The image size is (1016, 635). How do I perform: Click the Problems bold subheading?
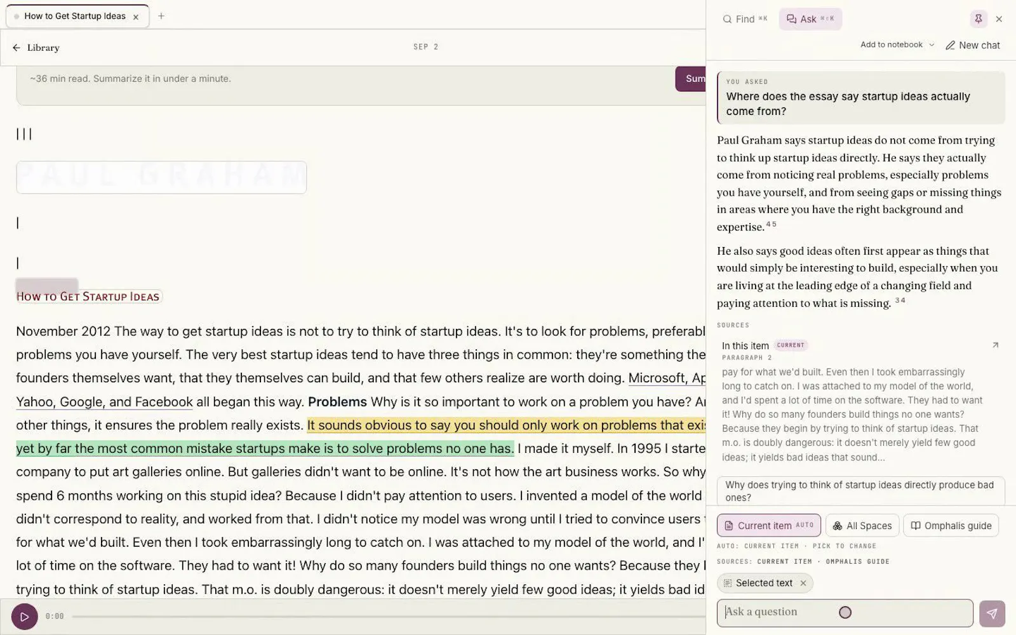tap(337, 402)
